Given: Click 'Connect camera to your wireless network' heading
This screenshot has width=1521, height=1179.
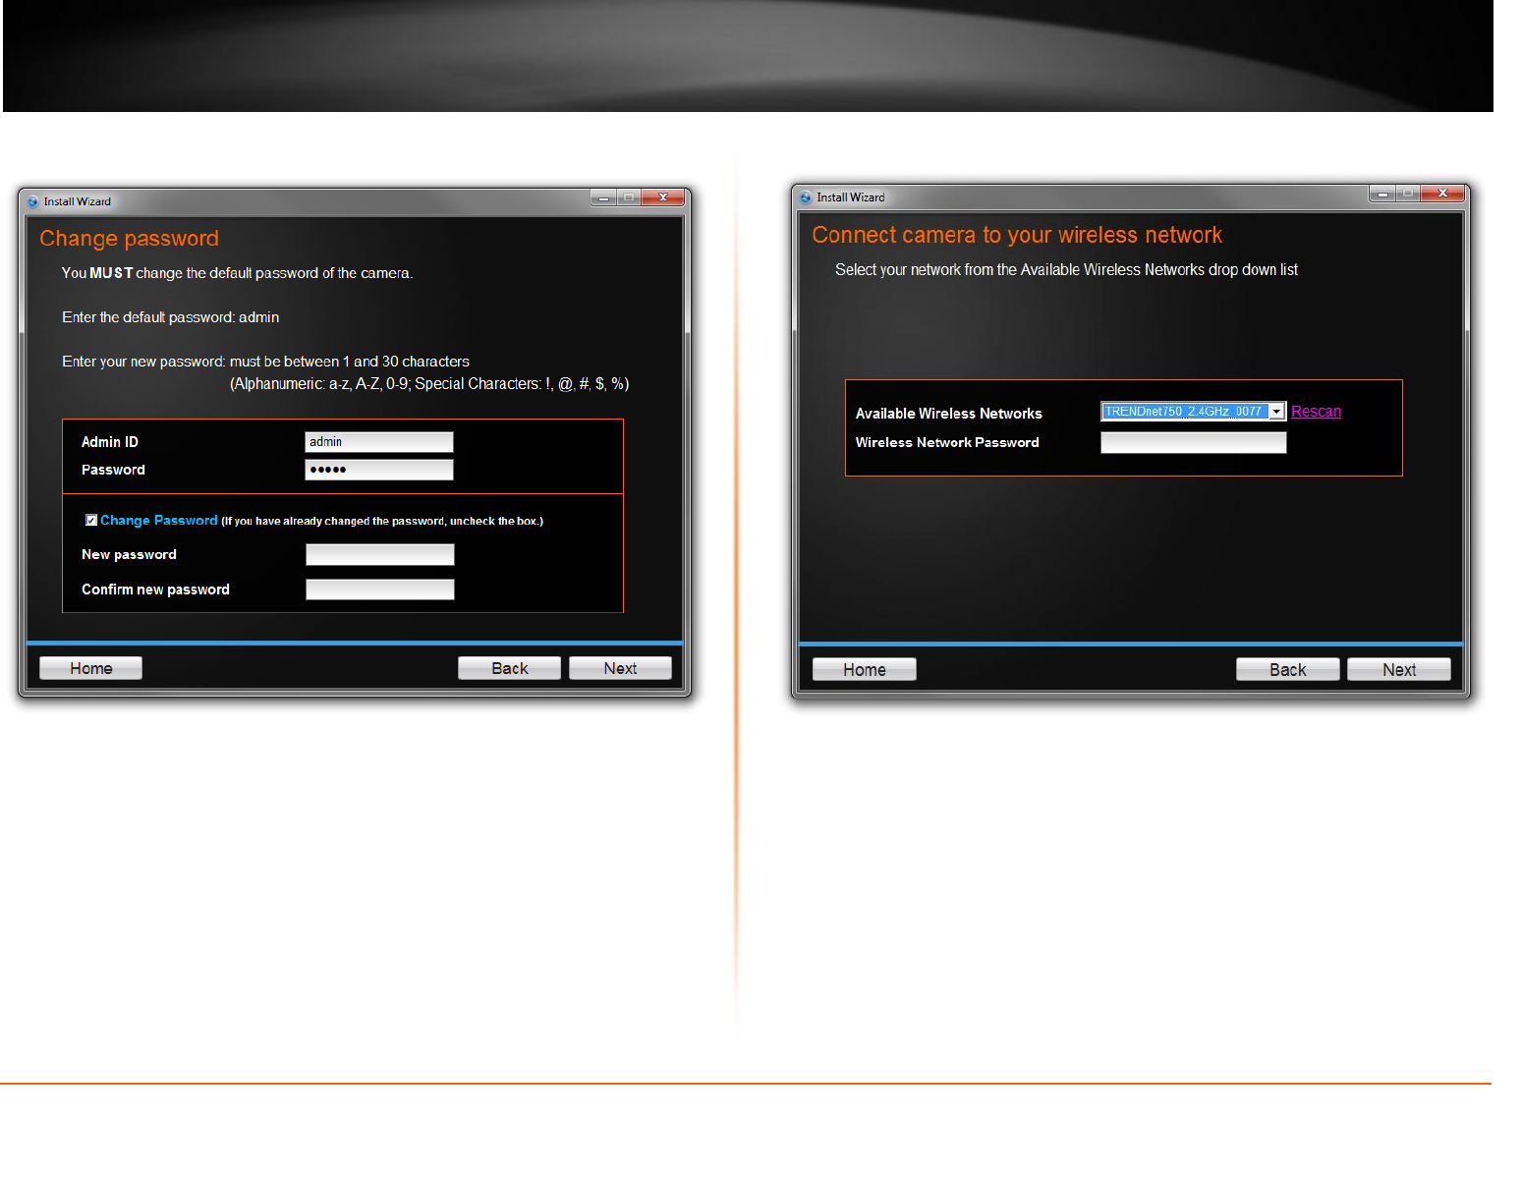Looking at the screenshot, I should [x=1017, y=235].
